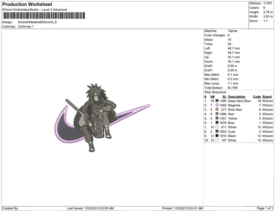Click the swatch beside 1653 Cyan

(217, 131)
